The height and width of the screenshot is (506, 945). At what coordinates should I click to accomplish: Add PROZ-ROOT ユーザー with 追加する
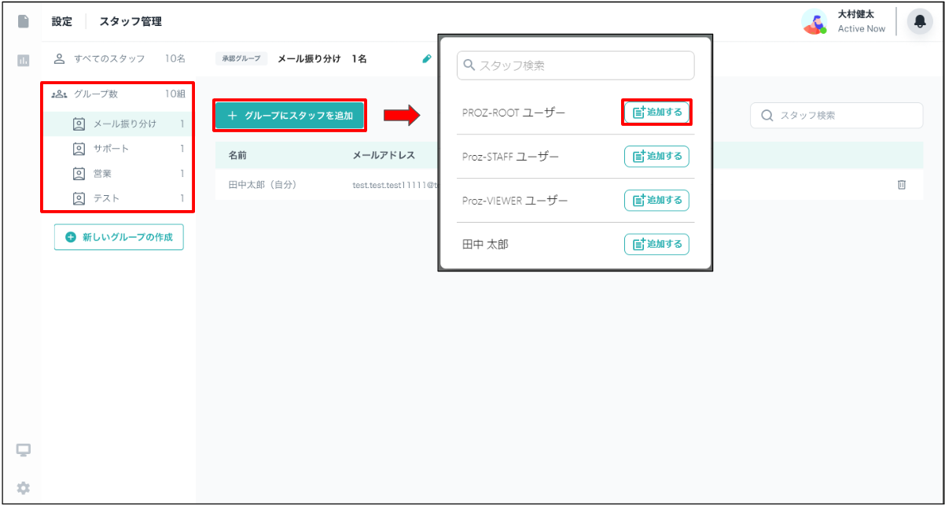click(x=656, y=113)
